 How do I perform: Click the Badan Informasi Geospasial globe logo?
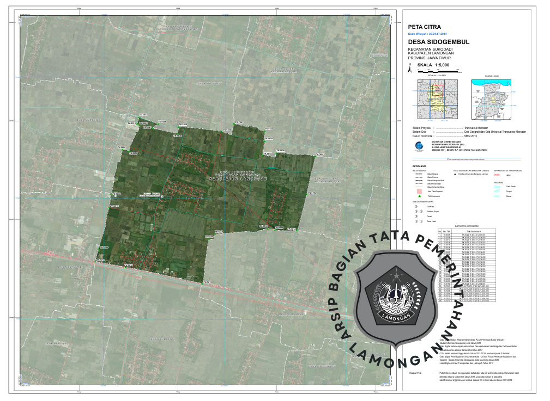pos(419,145)
